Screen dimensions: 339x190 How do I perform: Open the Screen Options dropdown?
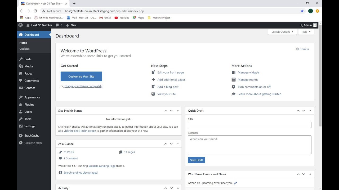282,32
